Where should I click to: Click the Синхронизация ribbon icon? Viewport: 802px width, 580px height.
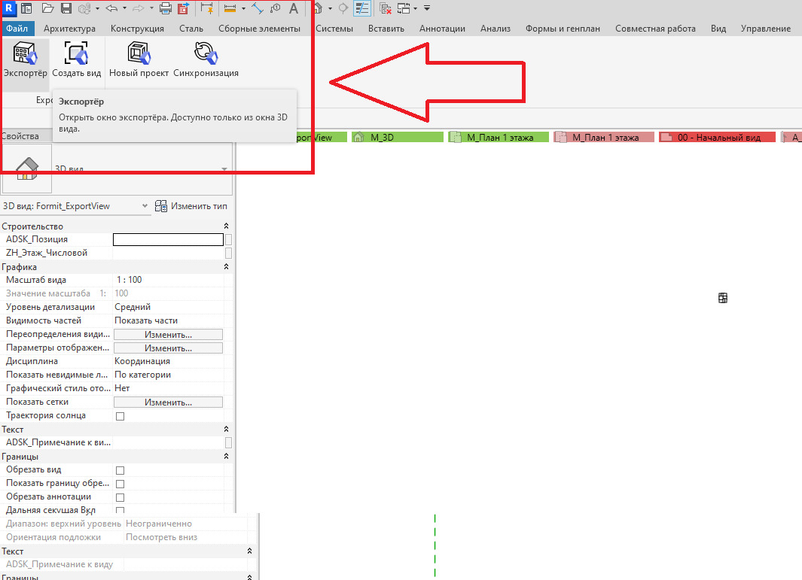click(206, 59)
